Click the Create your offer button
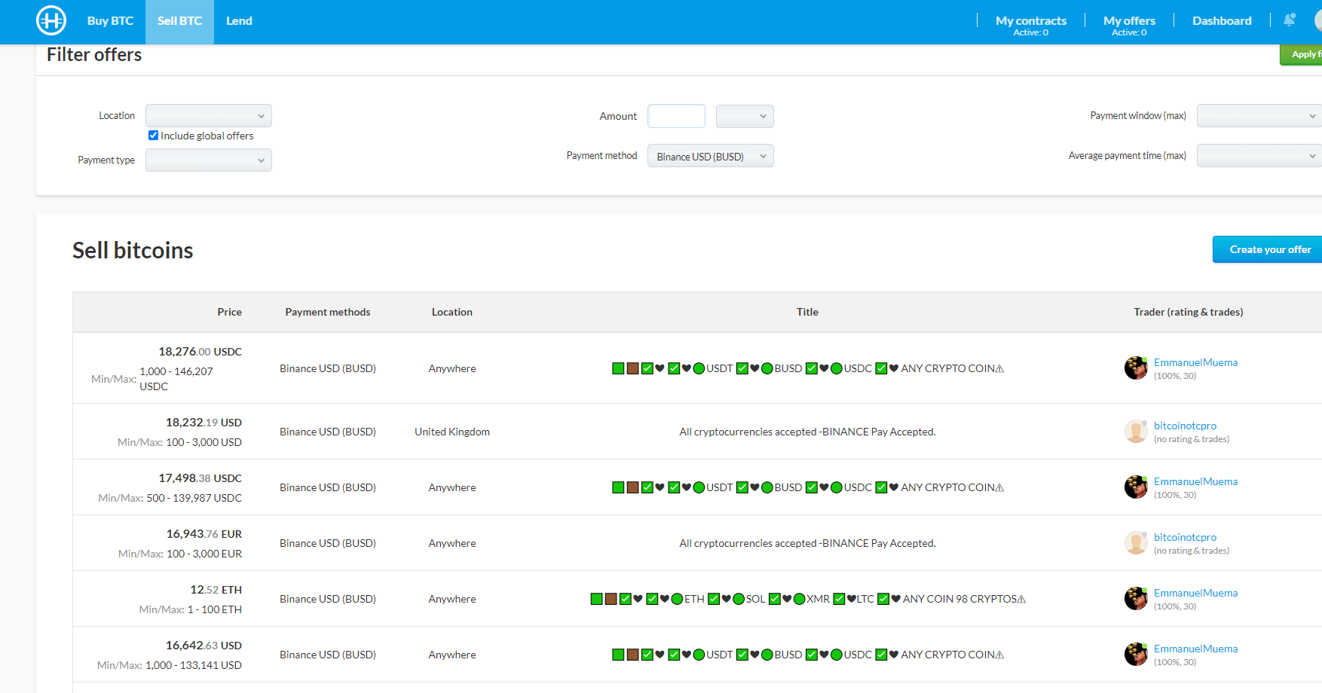 click(x=1269, y=249)
